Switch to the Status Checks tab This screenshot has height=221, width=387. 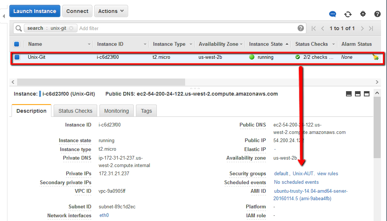pyautogui.click(x=75, y=111)
